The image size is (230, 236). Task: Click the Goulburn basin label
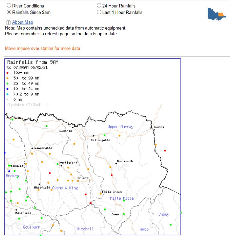32,227
